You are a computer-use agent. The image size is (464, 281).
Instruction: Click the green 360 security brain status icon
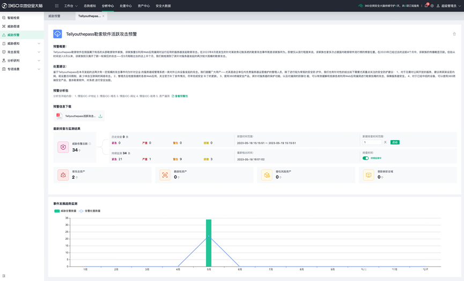360,5
